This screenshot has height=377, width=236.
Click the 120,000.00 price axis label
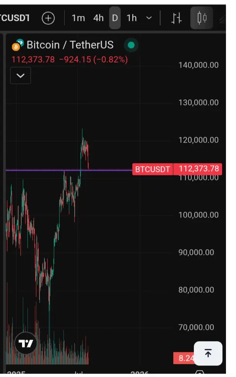198,140
